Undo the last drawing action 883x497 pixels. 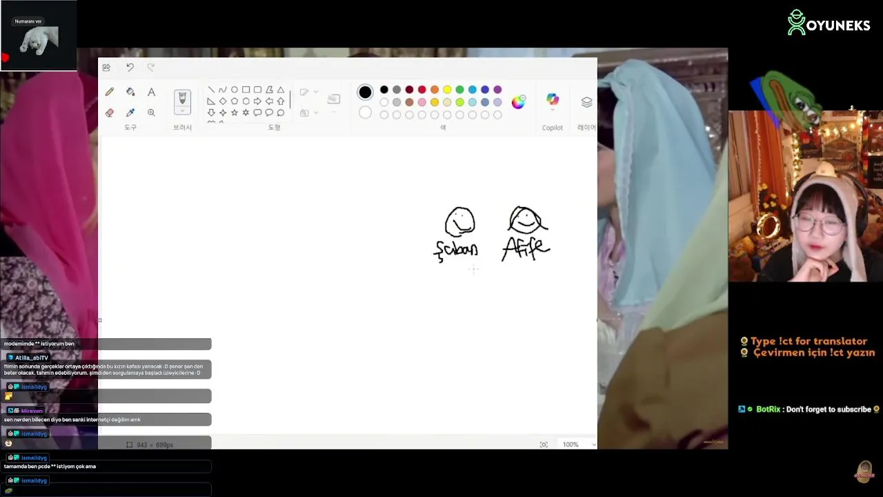[x=130, y=67]
